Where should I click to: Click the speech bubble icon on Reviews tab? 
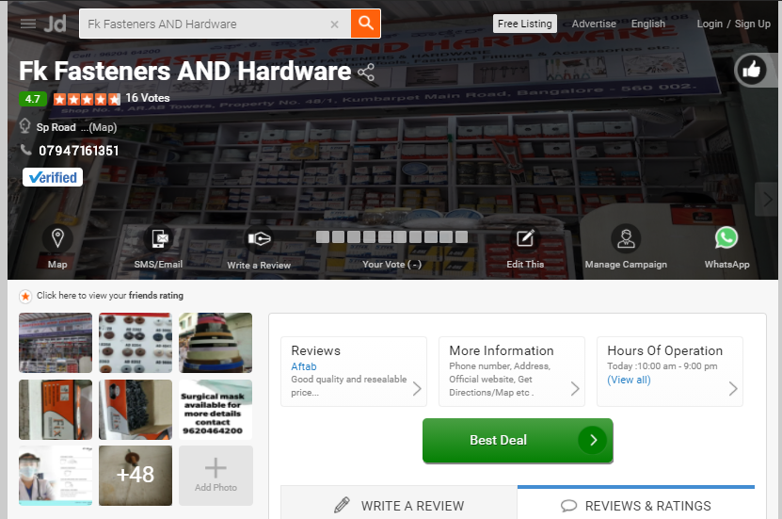568,506
